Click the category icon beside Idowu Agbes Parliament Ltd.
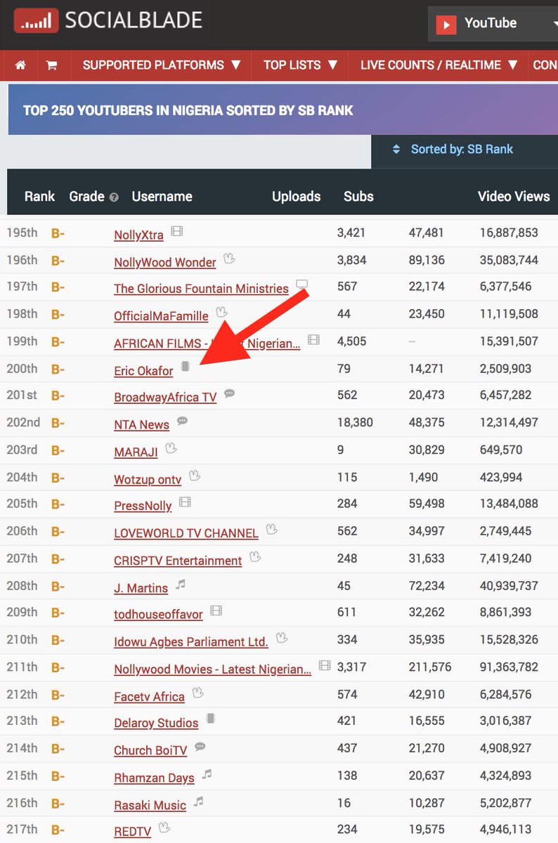This screenshot has height=843, width=558. pyautogui.click(x=281, y=638)
